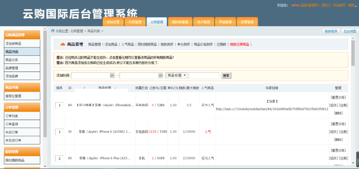Switch to the 系统设置 tab

tap(113, 22)
